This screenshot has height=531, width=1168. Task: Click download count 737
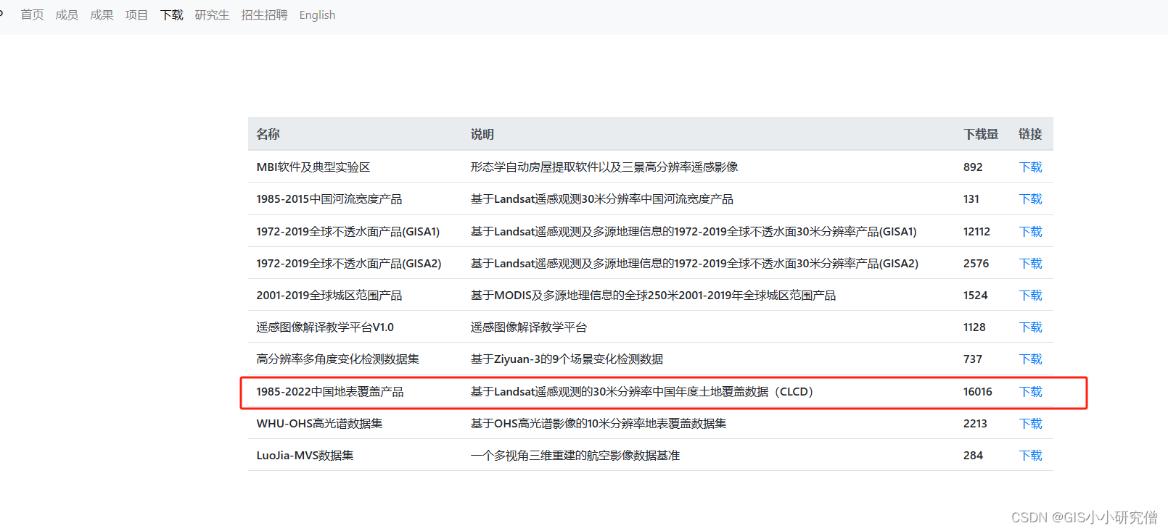(973, 359)
